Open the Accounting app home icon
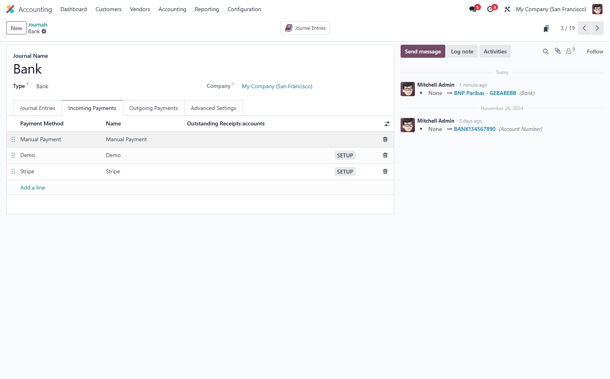 point(10,9)
